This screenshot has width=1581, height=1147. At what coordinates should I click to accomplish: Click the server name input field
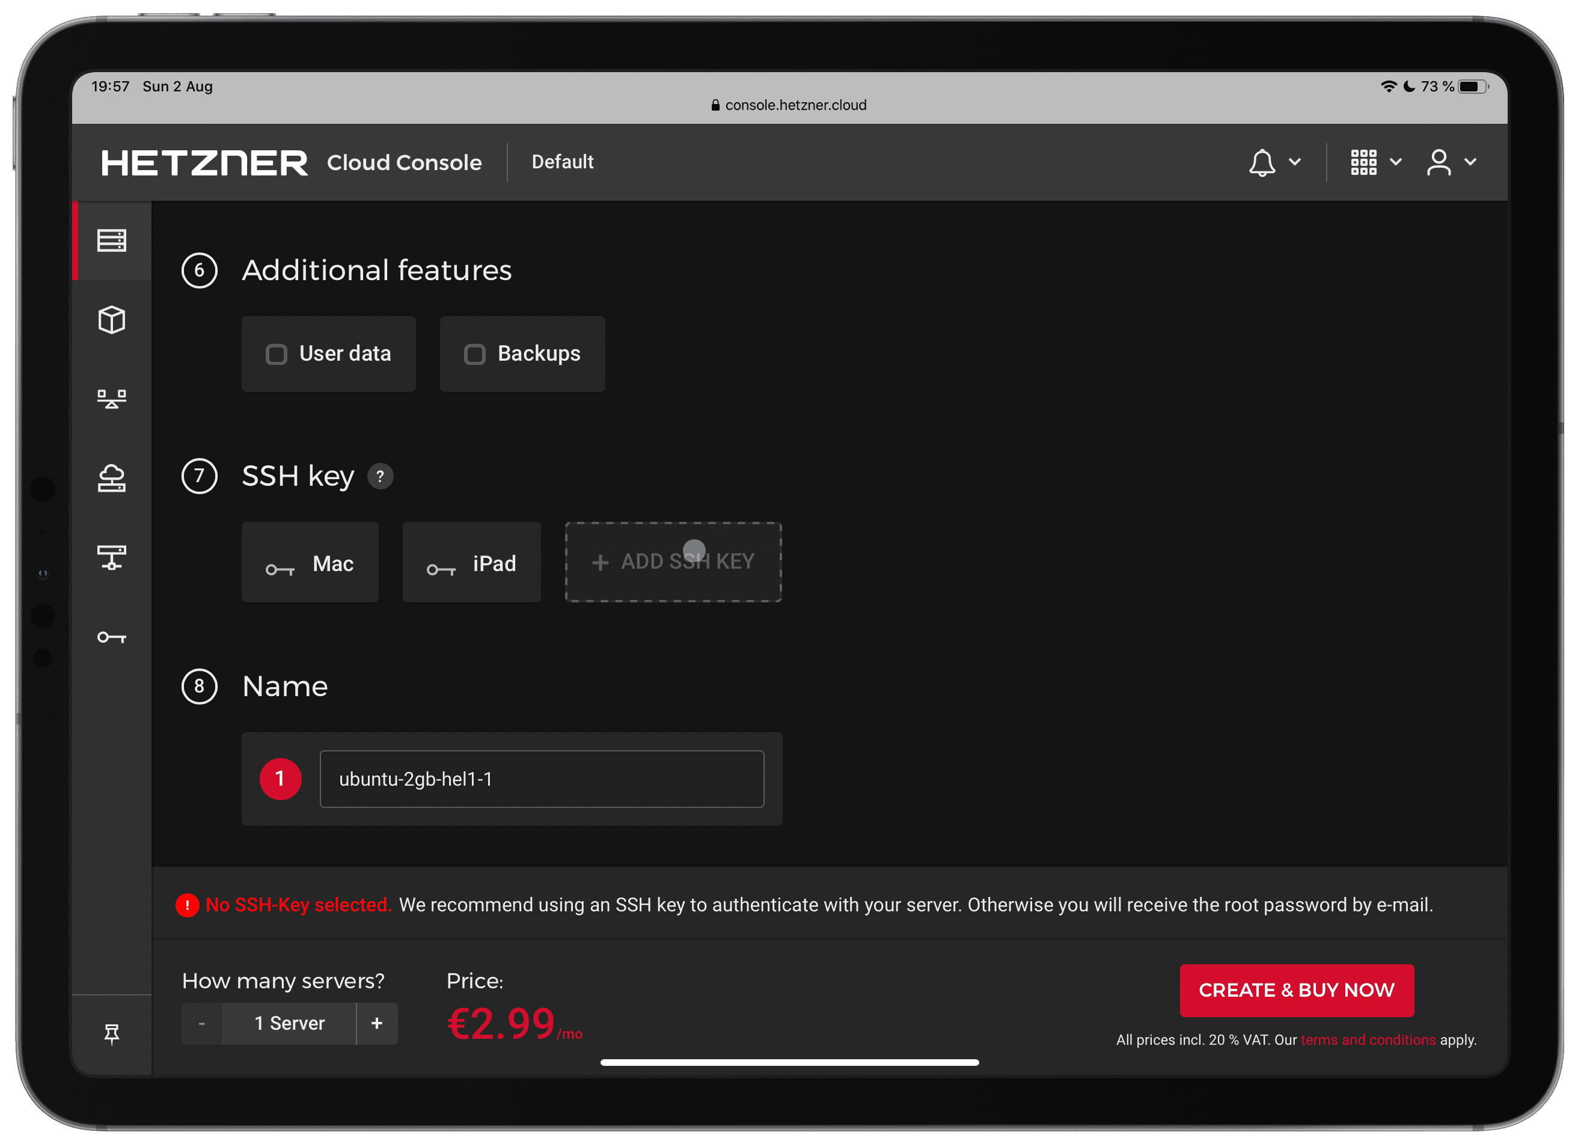click(542, 779)
